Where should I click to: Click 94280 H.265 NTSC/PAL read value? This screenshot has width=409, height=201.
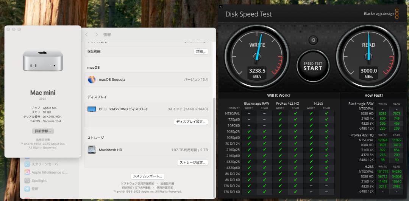click(397, 172)
